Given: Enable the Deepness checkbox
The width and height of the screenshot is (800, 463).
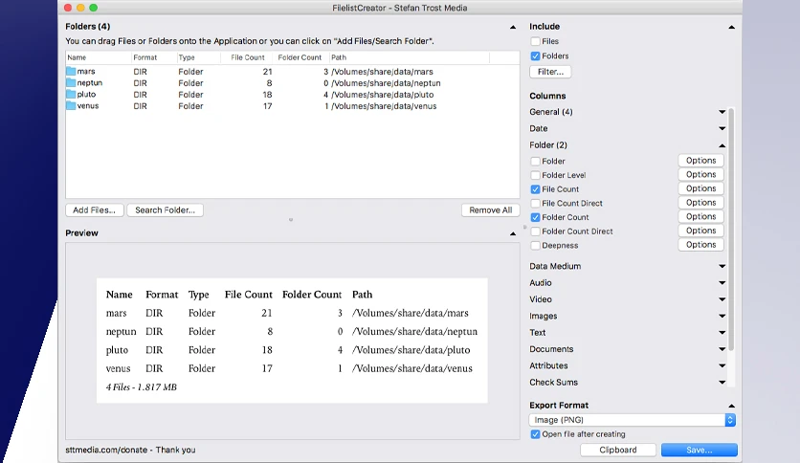Looking at the screenshot, I should pos(535,245).
